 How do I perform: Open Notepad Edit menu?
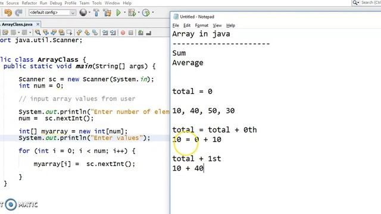click(186, 26)
